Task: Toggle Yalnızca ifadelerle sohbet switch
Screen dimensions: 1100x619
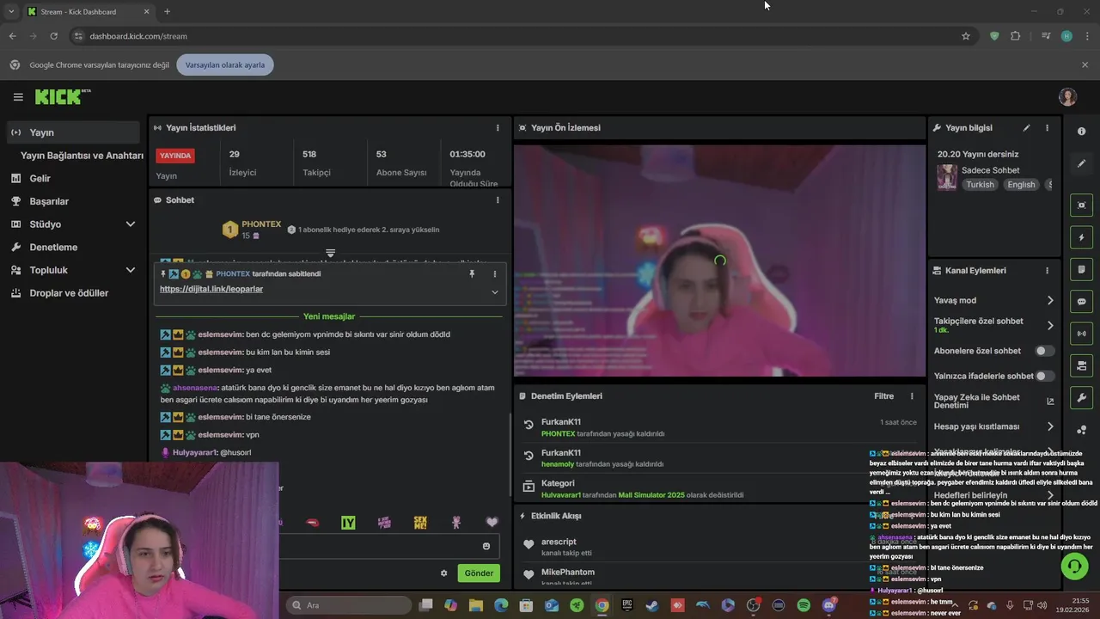Action: point(1044,376)
